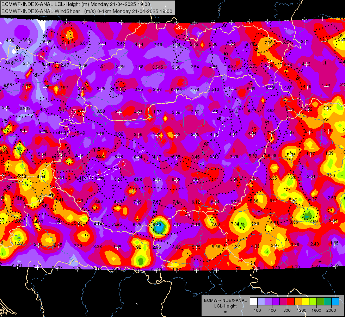Click the legend label '1600'
345x317 pixels.
click(316, 310)
